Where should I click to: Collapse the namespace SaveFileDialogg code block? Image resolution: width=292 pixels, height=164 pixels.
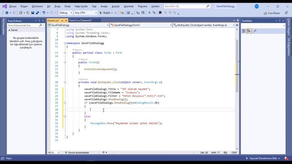click(x=65, y=43)
